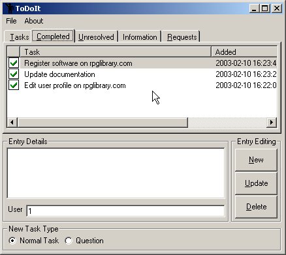Open the File menu
Viewport: 286px width, 255px height.
(x=11, y=21)
